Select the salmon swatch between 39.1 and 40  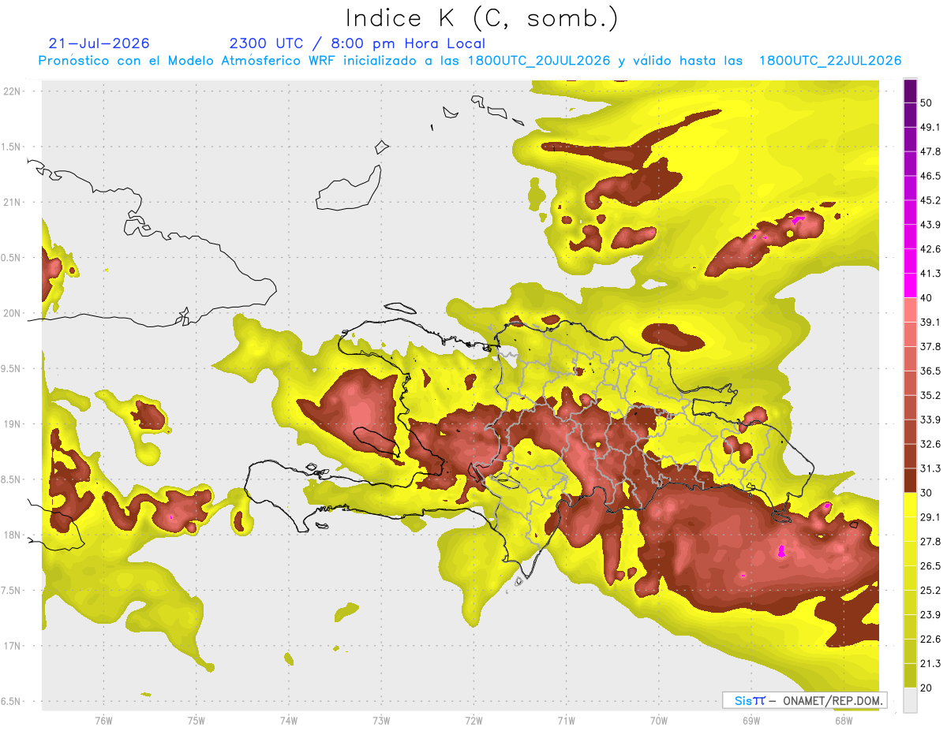pyautogui.click(x=910, y=310)
